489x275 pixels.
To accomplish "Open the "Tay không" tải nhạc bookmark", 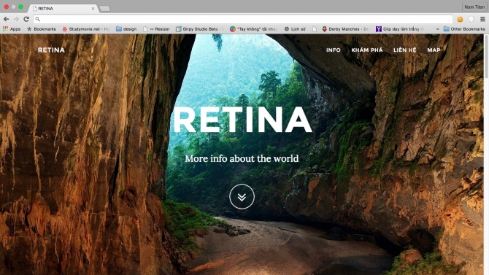I will 253,29.
